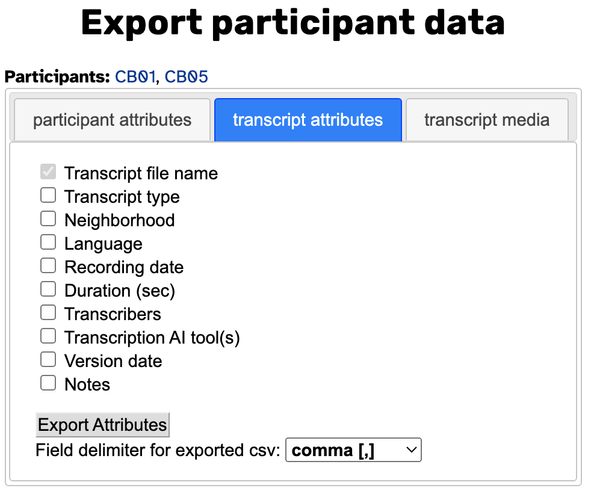Check the Transcript type checkbox
This screenshot has width=591, height=491.
tap(48, 196)
